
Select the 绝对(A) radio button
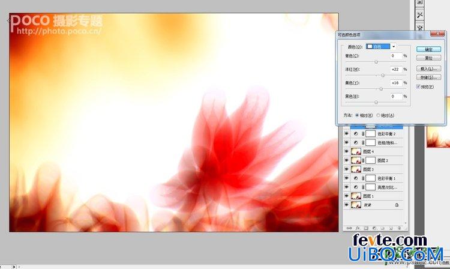click(x=378, y=115)
